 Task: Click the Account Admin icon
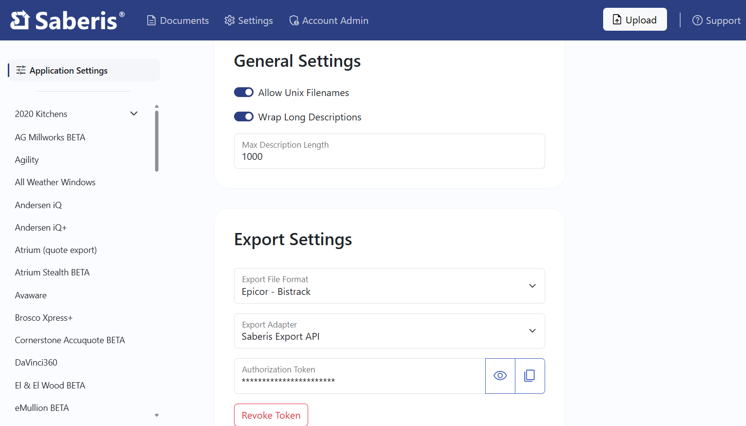click(x=294, y=20)
